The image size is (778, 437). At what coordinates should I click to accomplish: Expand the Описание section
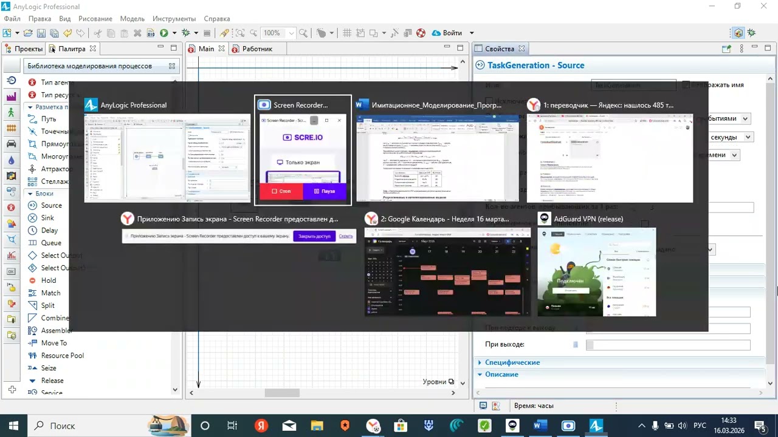[480, 374]
